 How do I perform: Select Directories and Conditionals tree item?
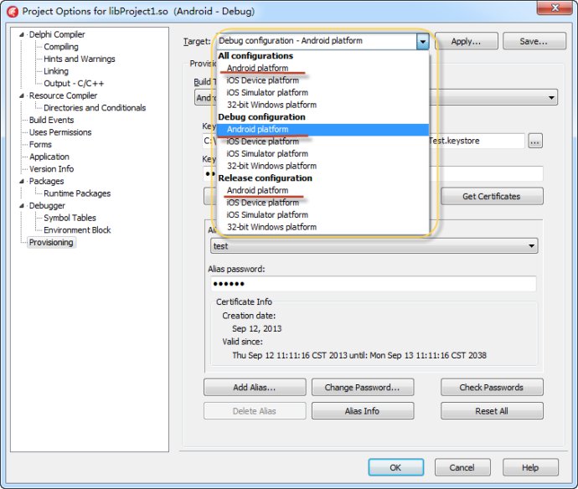click(x=95, y=108)
